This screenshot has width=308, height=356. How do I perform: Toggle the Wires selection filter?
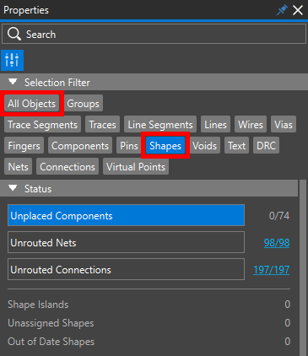[x=251, y=125]
